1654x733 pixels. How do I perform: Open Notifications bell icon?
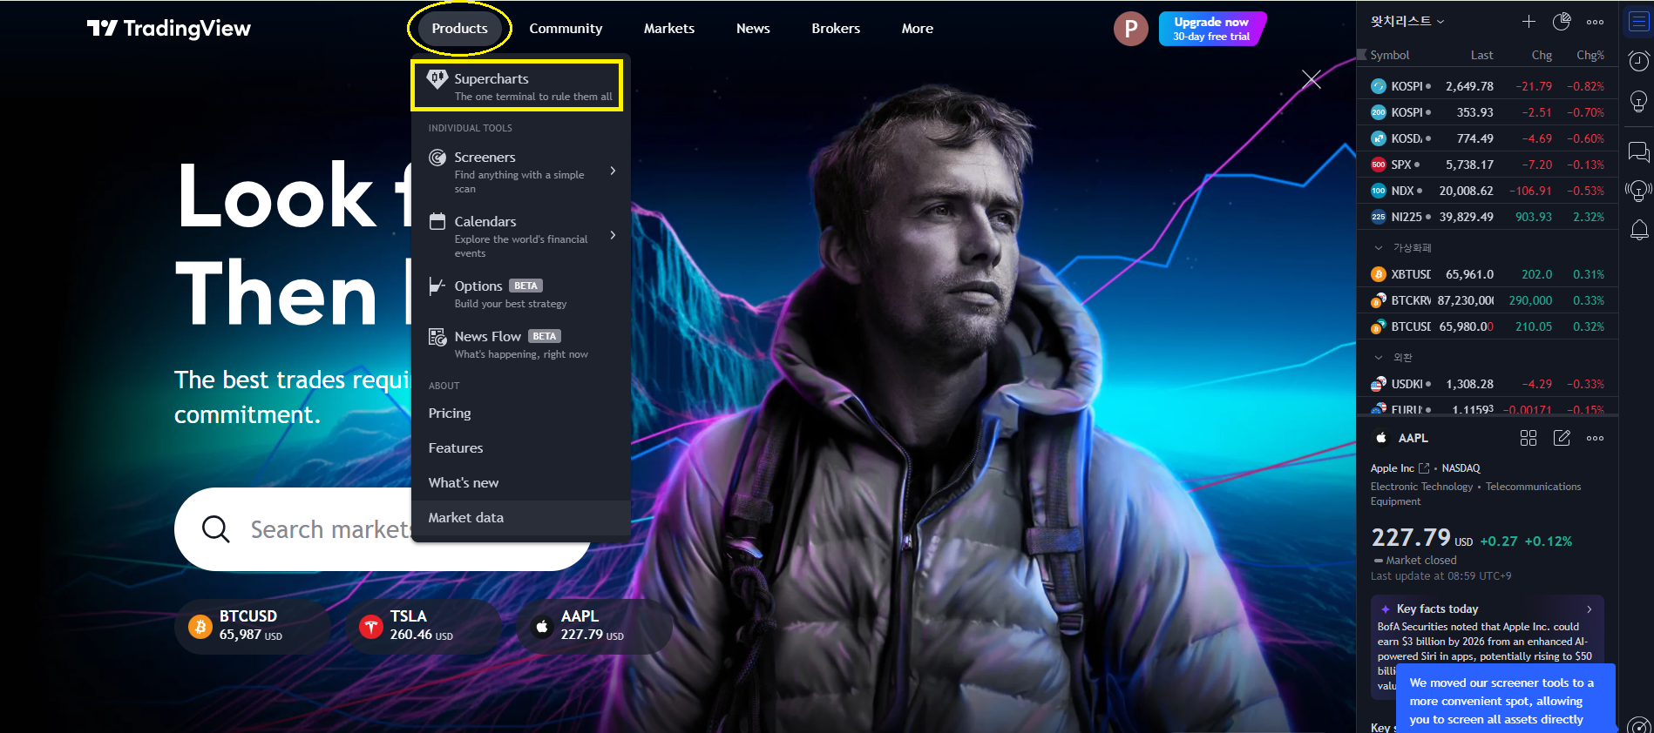pos(1638,230)
